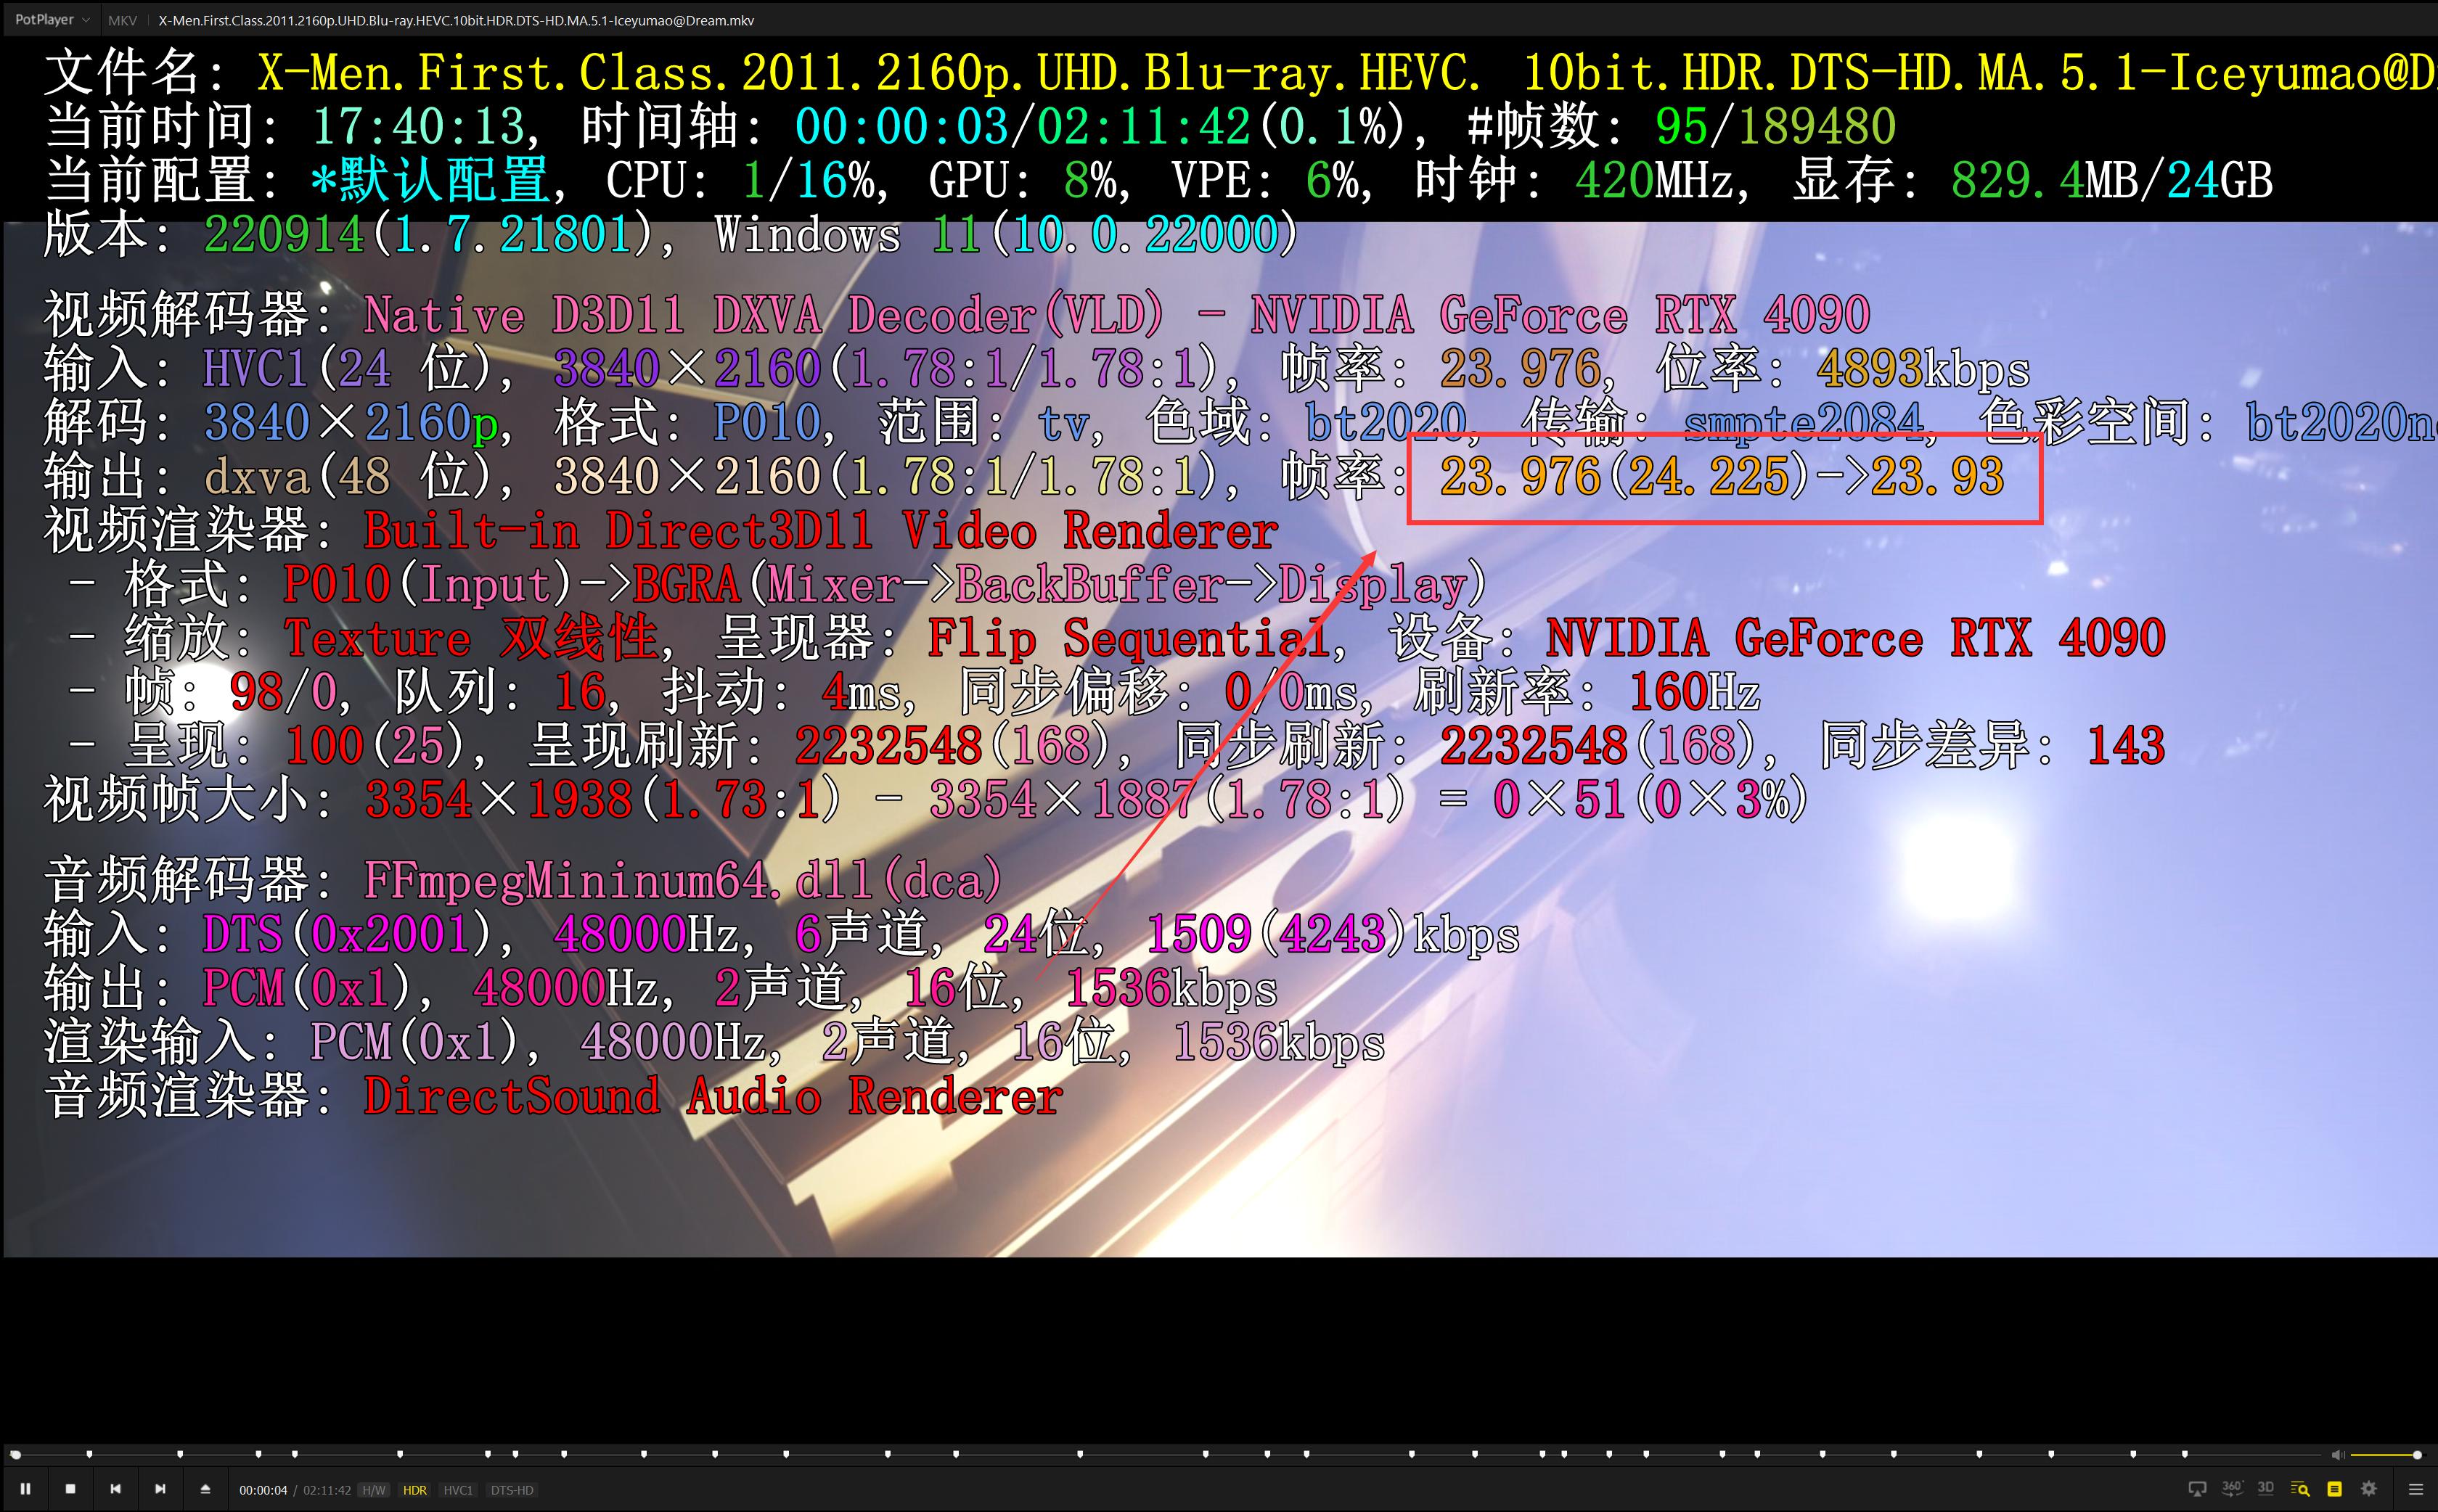
Task: Open the screen cast/broadcast icon
Action: (2198, 1489)
